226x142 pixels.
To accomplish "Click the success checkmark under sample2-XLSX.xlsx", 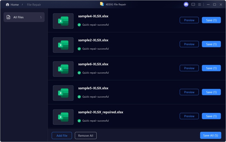I will point(79,49).
